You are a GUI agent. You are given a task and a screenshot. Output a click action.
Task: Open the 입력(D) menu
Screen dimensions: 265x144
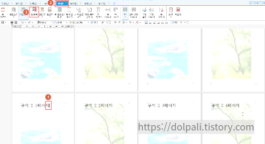33,3
